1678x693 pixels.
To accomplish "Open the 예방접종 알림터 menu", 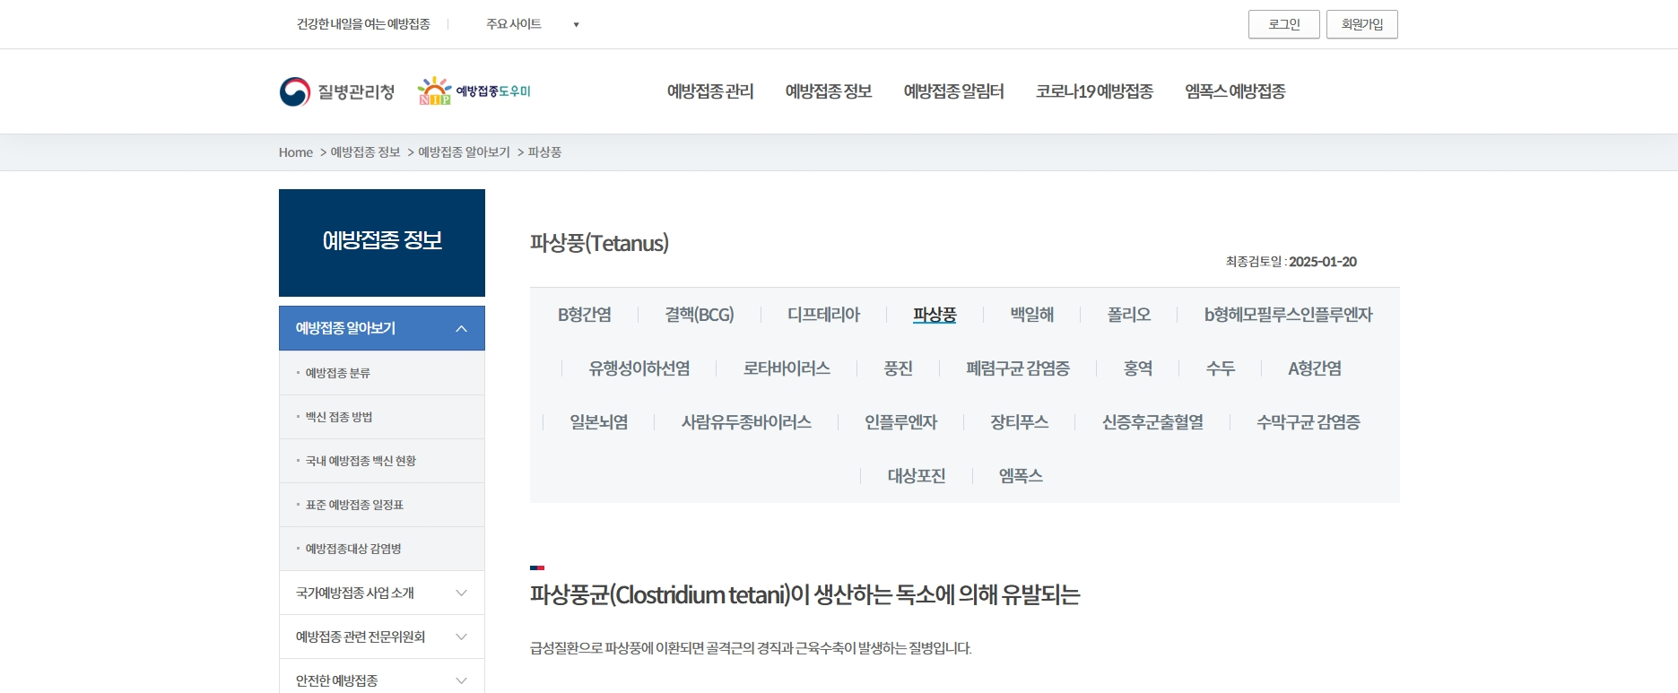I will point(954,91).
